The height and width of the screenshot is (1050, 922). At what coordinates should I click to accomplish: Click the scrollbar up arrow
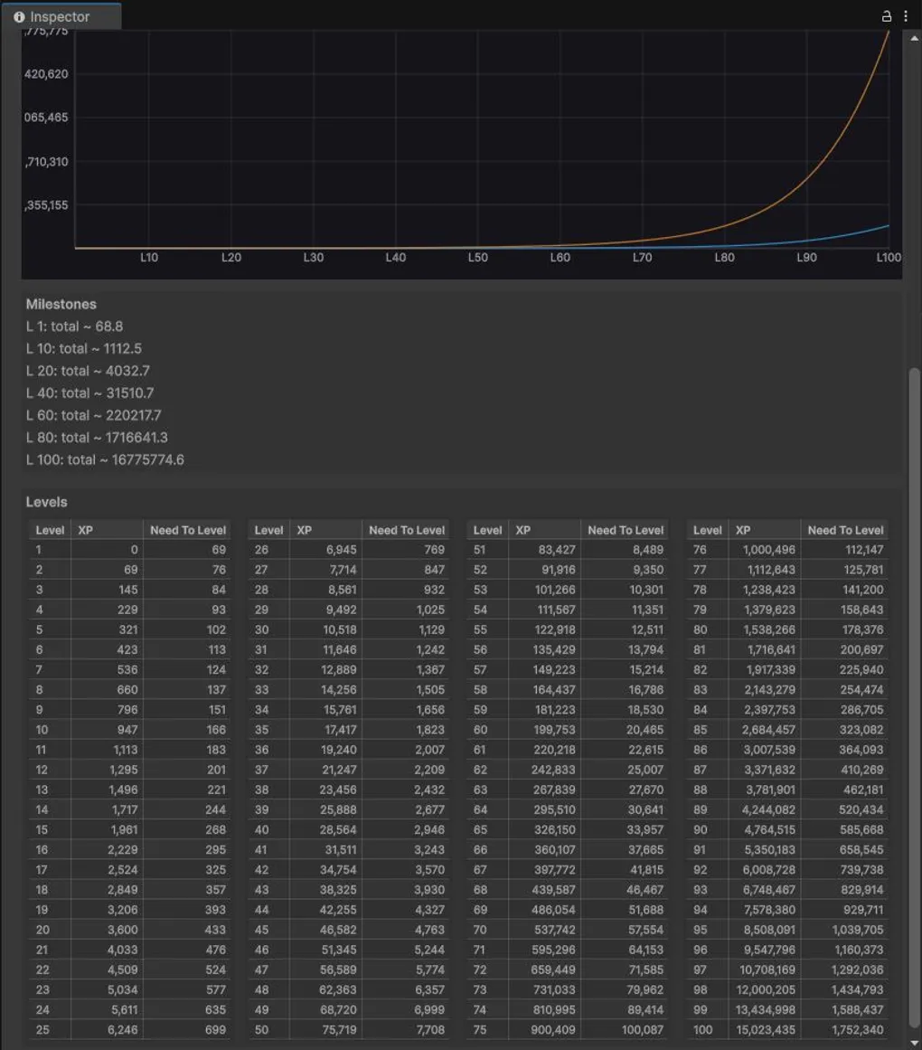915,36
